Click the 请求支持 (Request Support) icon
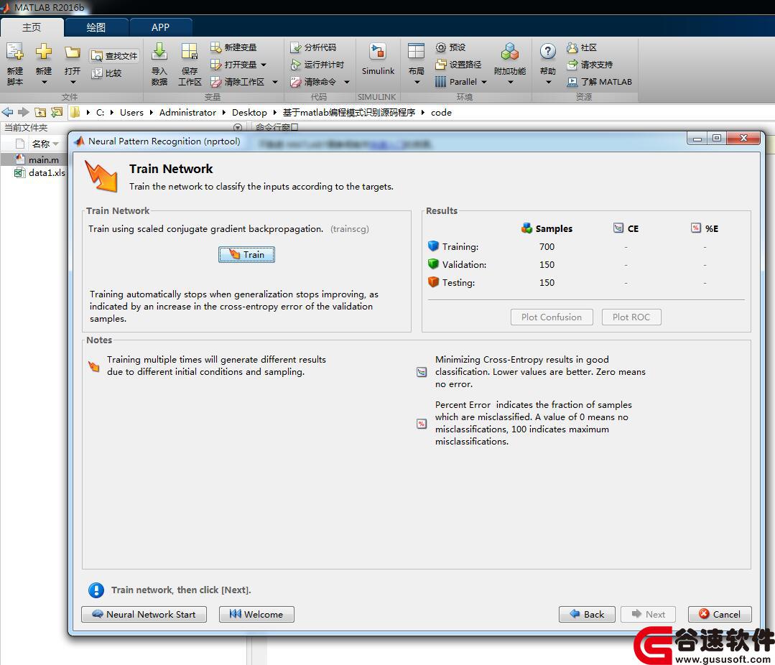The width and height of the screenshot is (775, 665). tap(572, 65)
